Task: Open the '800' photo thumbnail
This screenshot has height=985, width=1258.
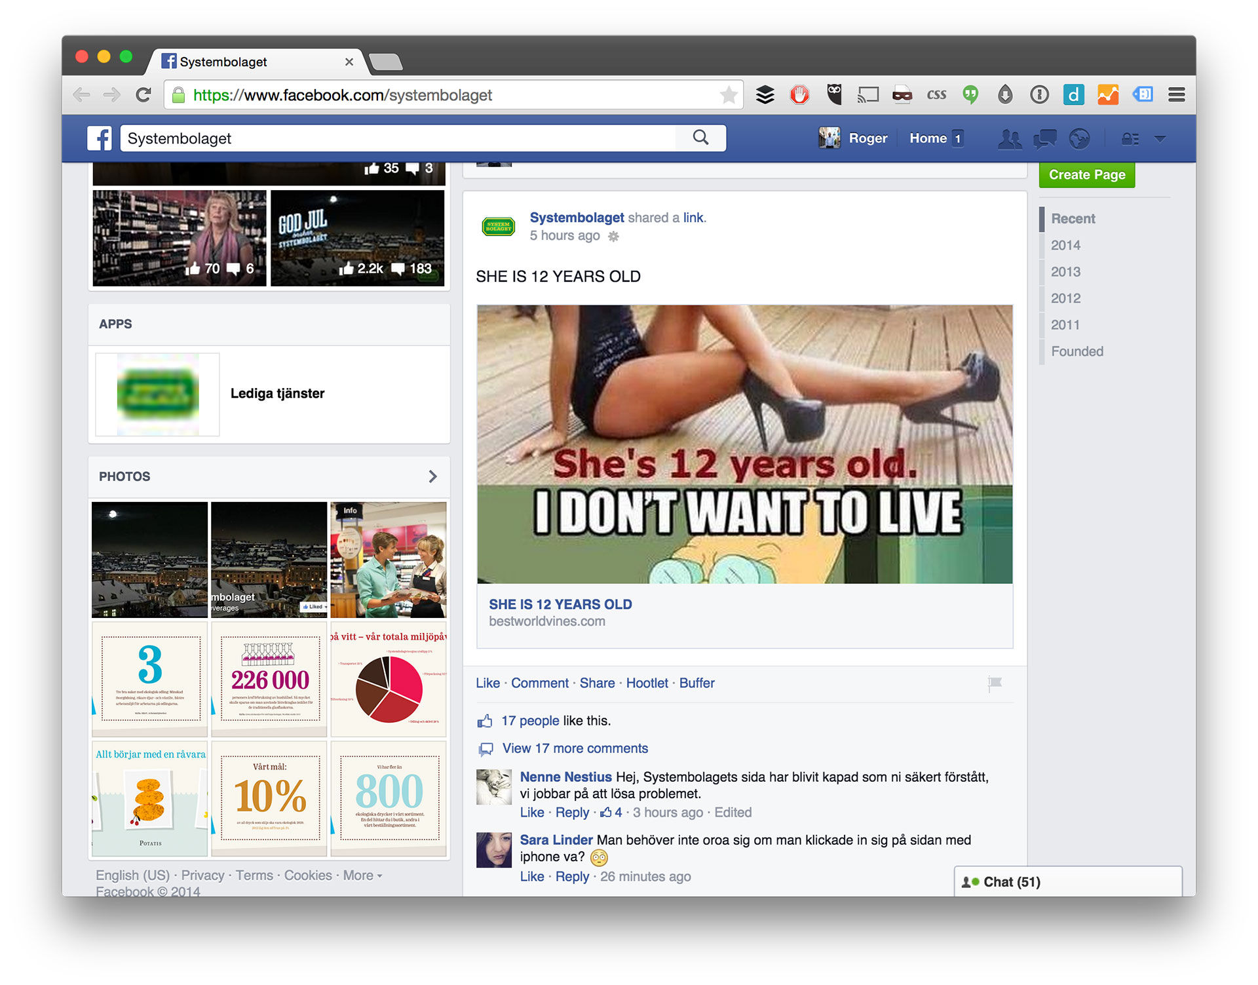Action: tap(389, 798)
